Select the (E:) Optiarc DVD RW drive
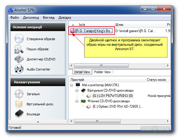This screenshot has height=138, width=179. click(x=118, y=106)
